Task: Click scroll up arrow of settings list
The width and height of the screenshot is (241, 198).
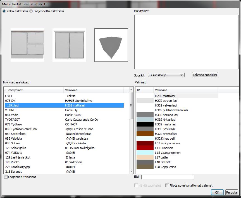Action: point(131,89)
